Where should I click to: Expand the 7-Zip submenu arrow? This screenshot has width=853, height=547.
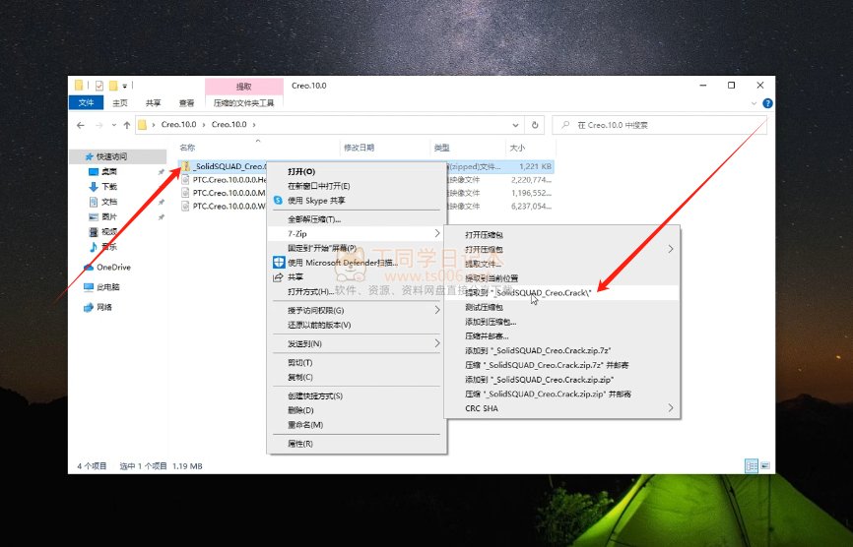click(x=436, y=233)
